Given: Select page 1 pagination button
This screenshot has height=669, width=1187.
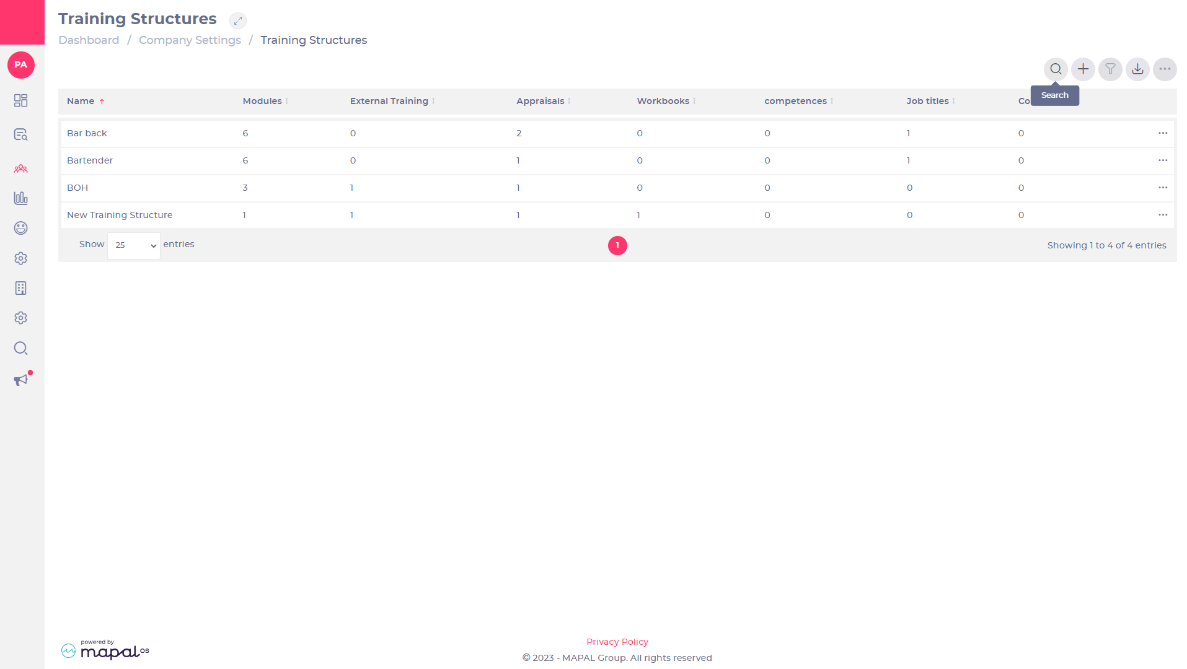Looking at the screenshot, I should (x=617, y=245).
